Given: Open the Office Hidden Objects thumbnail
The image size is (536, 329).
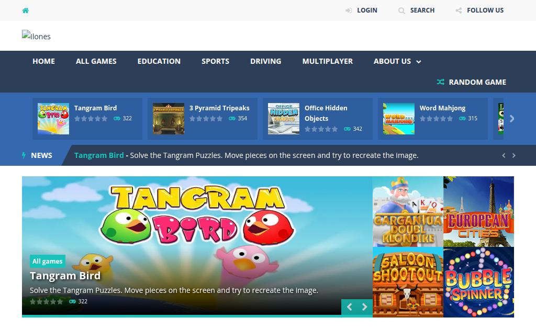Looking at the screenshot, I should coord(284,119).
